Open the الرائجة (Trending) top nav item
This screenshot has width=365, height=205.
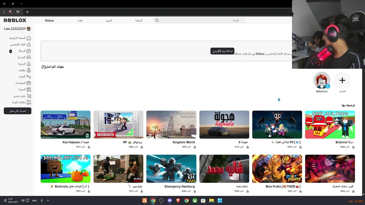[x=139, y=20]
